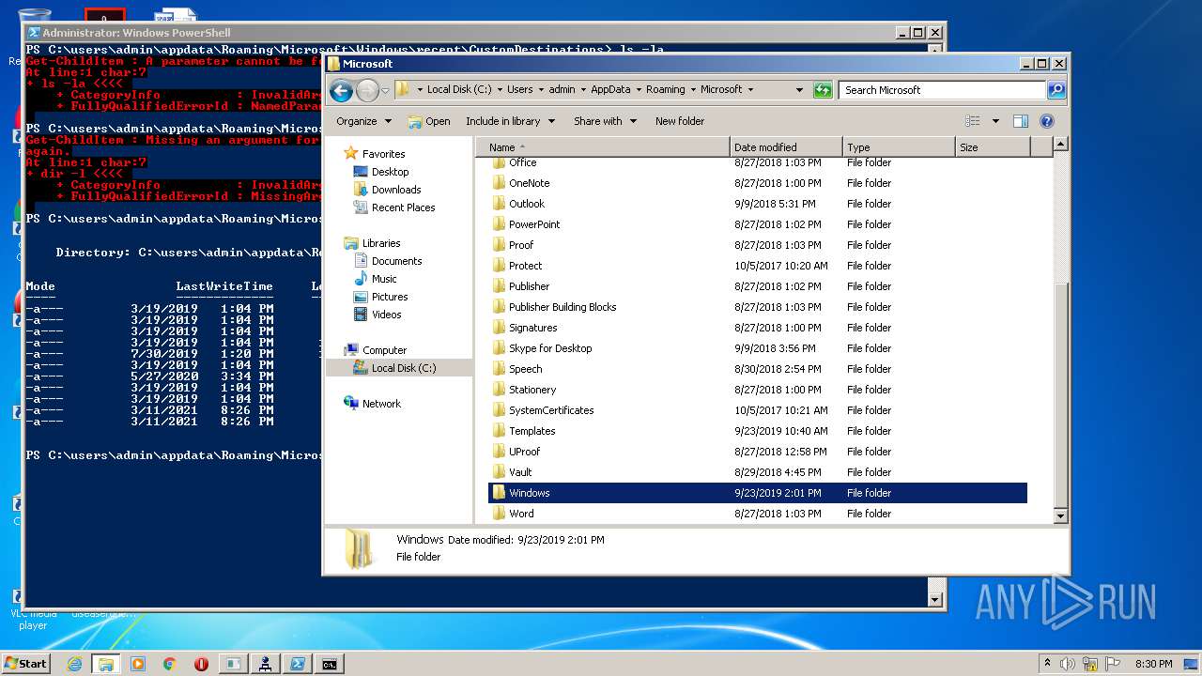The height and width of the screenshot is (676, 1202).
Task: Click the Forward arrow in Explorer
Action: click(x=367, y=90)
